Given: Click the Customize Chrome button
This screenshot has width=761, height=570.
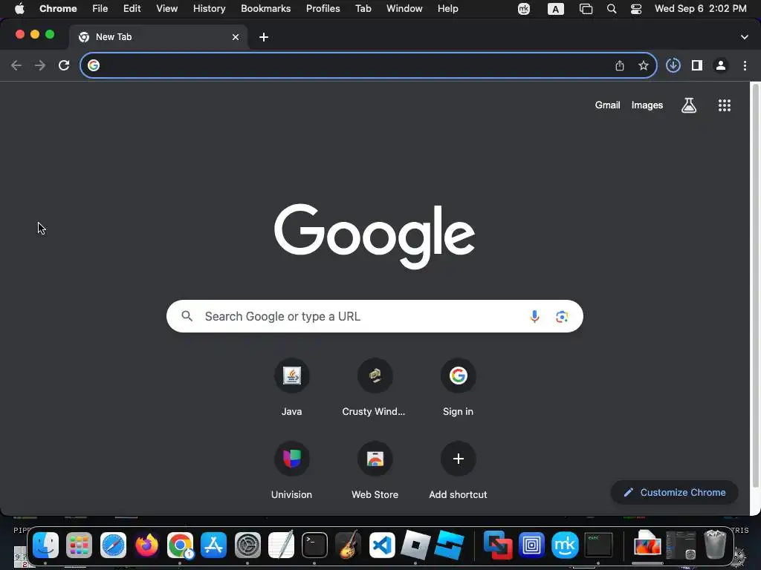Looking at the screenshot, I should point(675,493).
